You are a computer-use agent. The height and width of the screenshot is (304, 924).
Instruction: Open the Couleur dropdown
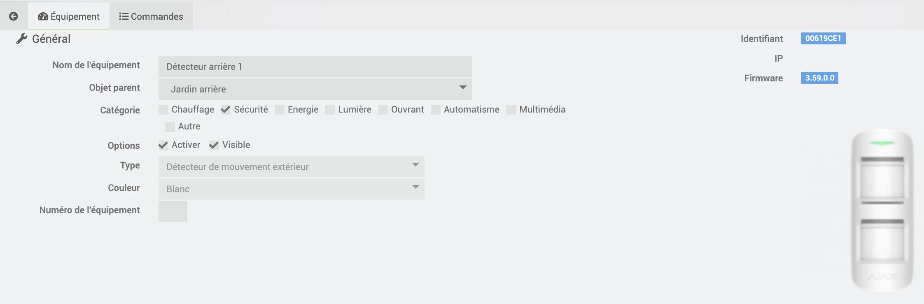(291, 189)
